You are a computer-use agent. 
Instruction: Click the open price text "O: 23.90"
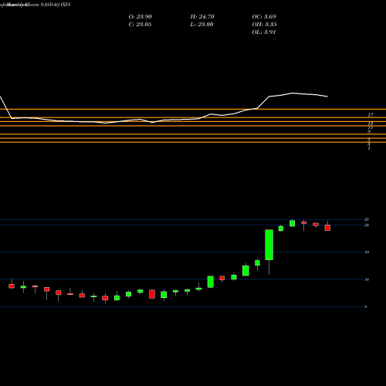coord(141,17)
